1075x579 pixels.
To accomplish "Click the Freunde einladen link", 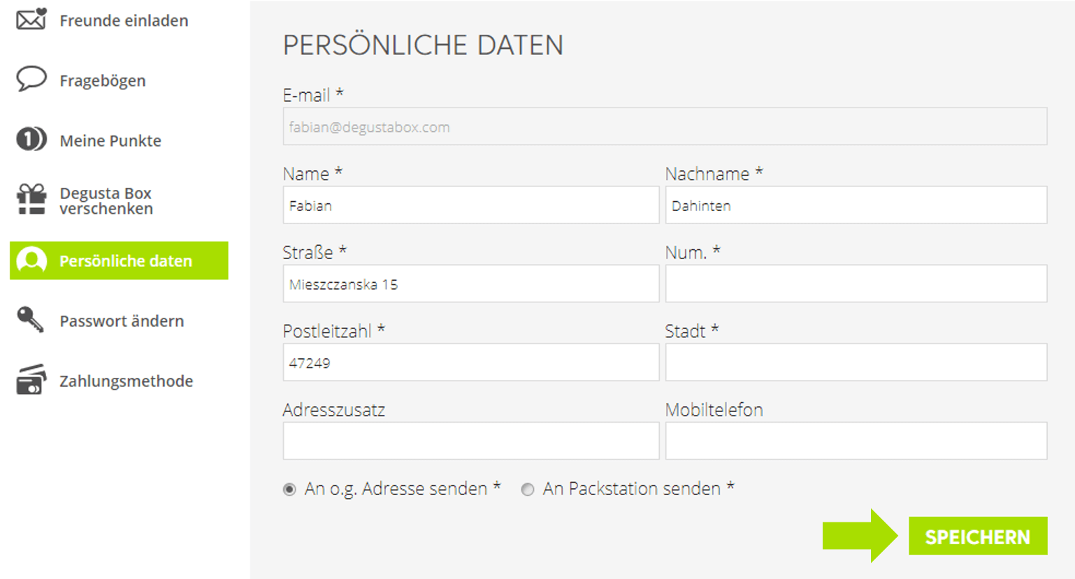I will click(124, 21).
